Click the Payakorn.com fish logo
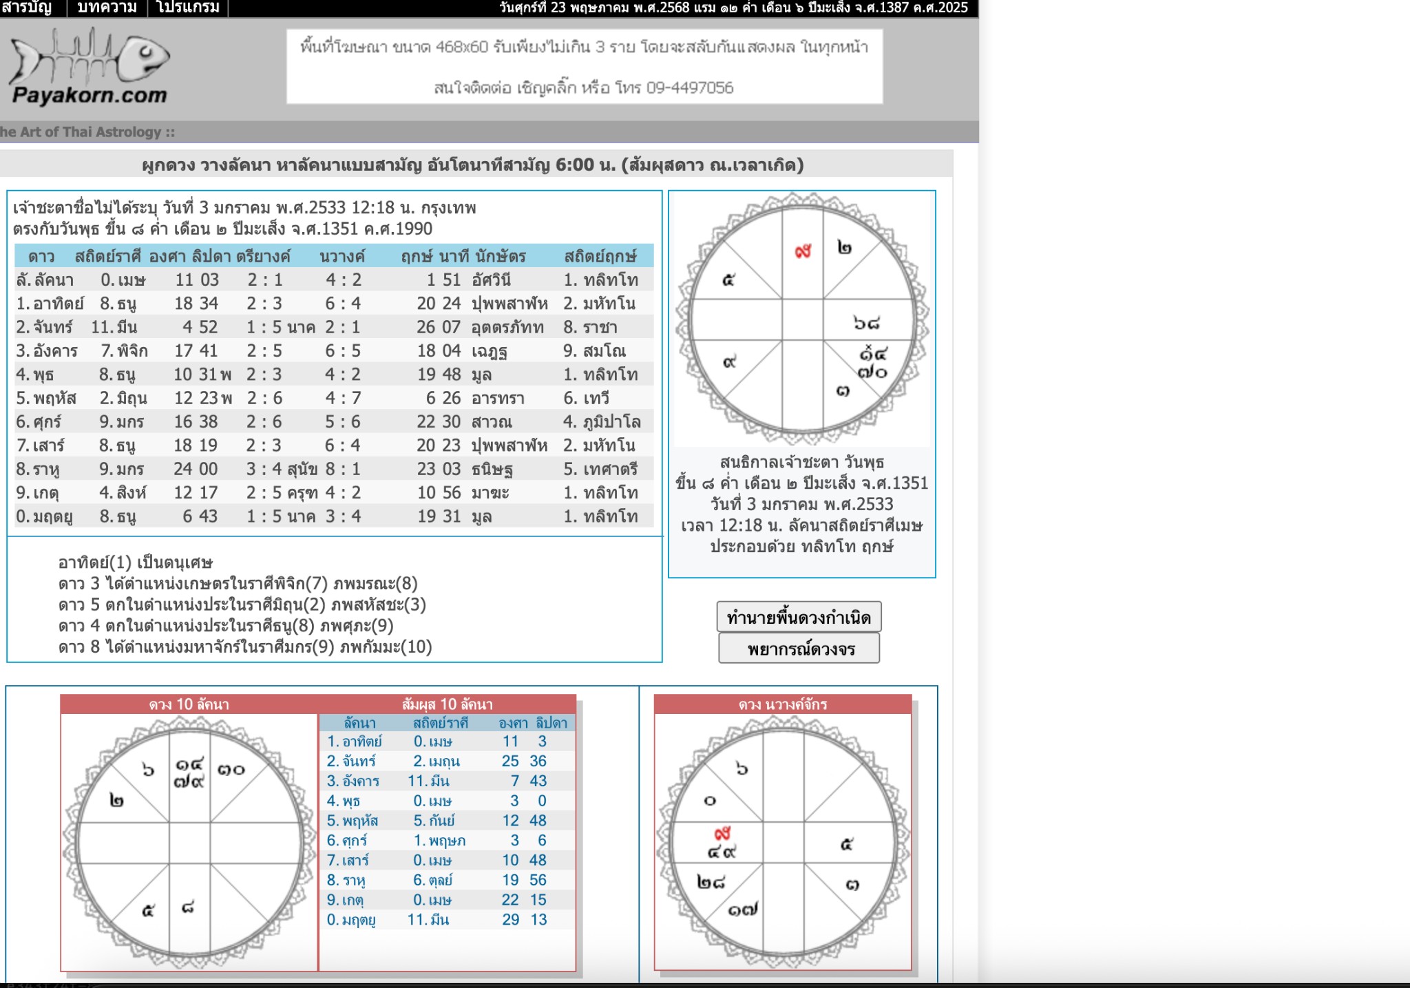 coord(90,66)
